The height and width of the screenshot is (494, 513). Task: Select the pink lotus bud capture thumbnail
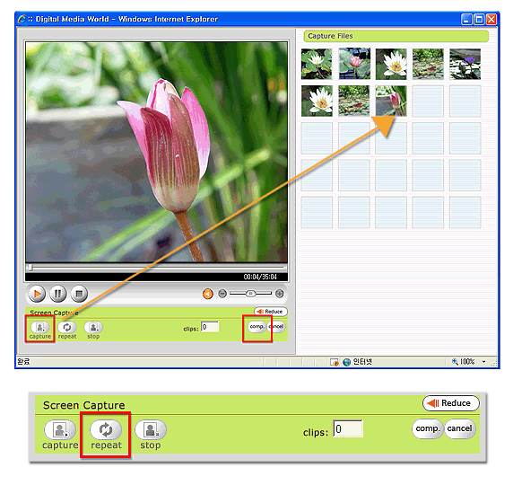pyautogui.click(x=391, y=101)
